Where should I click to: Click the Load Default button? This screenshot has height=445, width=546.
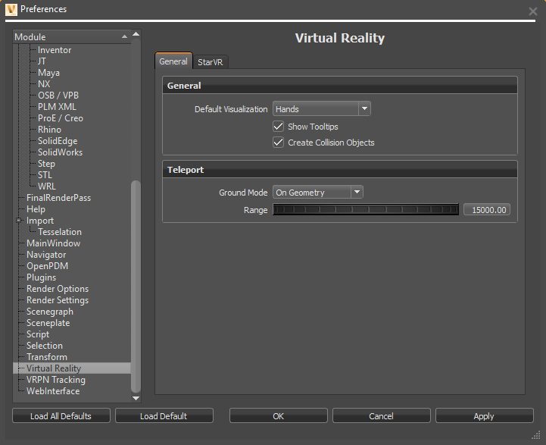(x=164, y=415)
